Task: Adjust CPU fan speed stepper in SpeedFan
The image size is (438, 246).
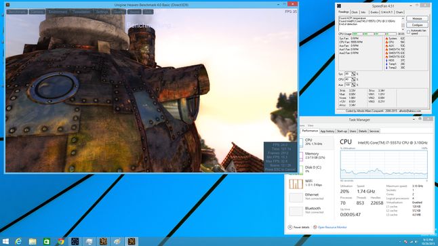Action: tap(353, 79)
